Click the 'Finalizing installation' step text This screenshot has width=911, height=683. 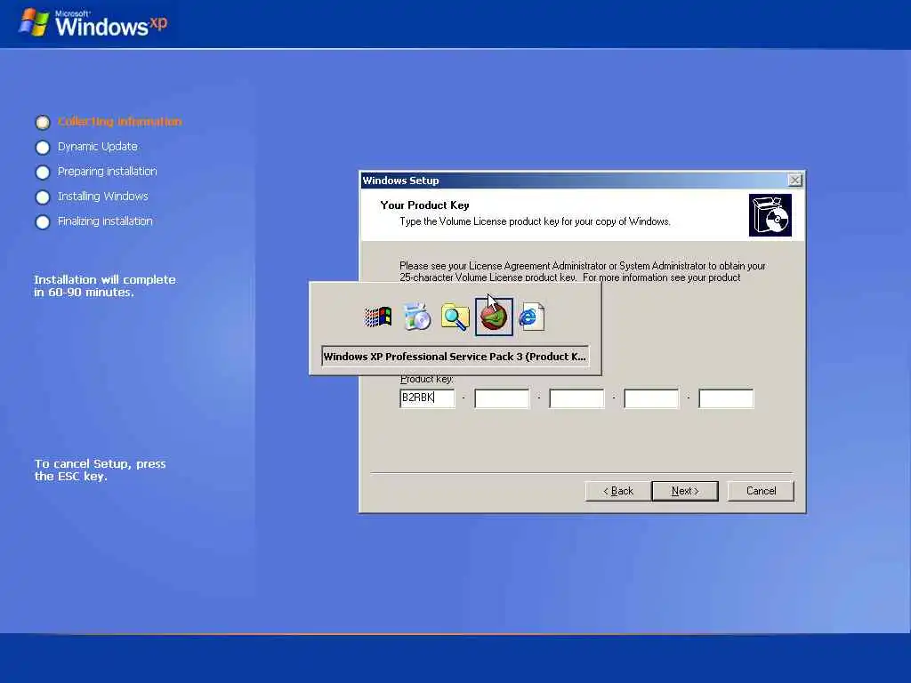pos(105,221)
